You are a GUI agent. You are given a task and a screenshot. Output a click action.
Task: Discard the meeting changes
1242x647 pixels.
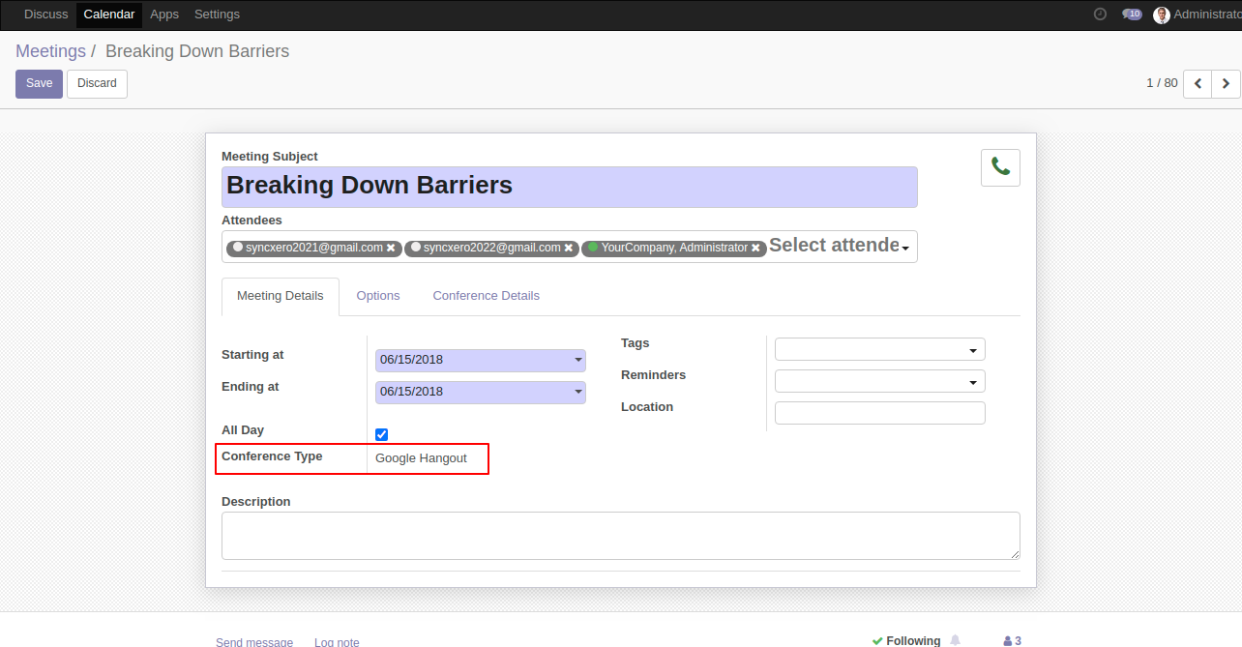click(x=97, y=84)
